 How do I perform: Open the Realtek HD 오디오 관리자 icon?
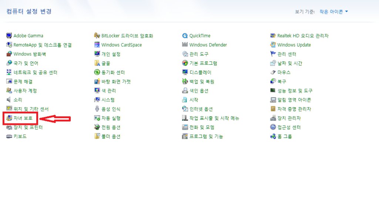point(273,36)
